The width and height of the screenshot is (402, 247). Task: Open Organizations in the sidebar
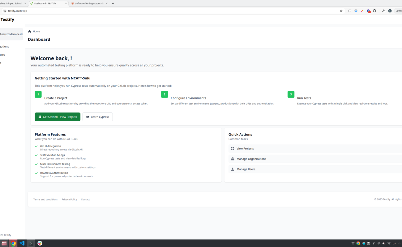4,47
